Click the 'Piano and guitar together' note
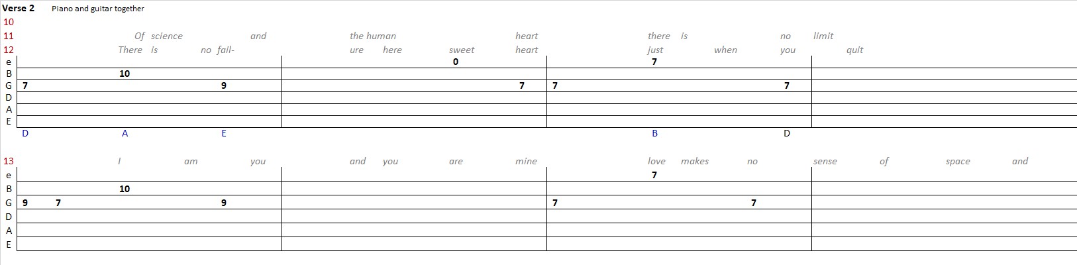The height and width of the screenshot is (265, 1077). 98,9
